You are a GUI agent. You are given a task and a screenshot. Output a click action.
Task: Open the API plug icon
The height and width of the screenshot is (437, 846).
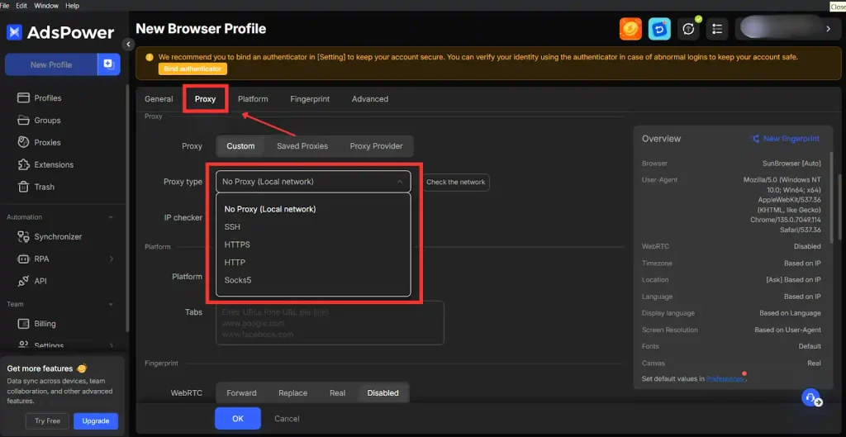pyautogui.click(x=23, y=281)
